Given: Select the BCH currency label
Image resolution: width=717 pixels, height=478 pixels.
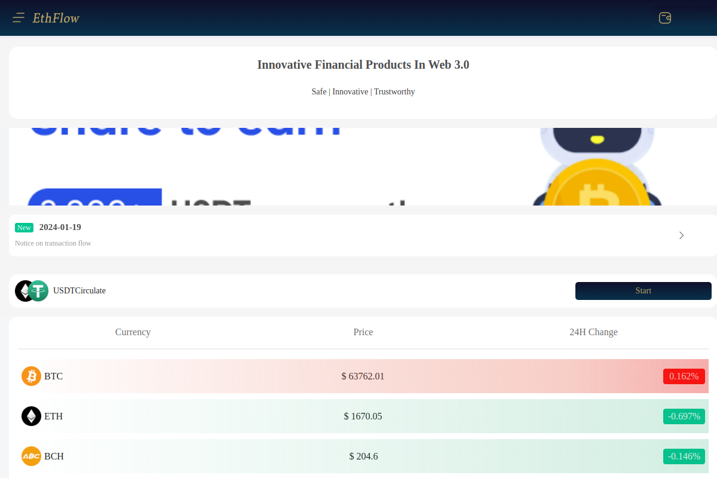Looking at the screenshot, I should (54, 456).
